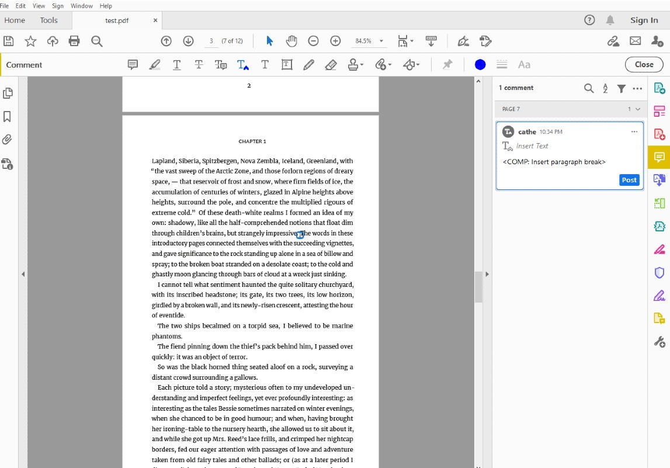Collapse the left navigation pane arrow

click(x=23, y=274)
